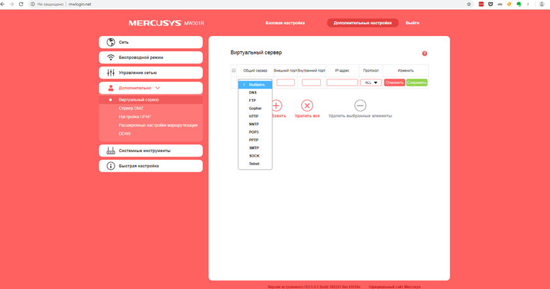
Task: Toggle the select-all checkbox in table header
Action: coord(234,70)
